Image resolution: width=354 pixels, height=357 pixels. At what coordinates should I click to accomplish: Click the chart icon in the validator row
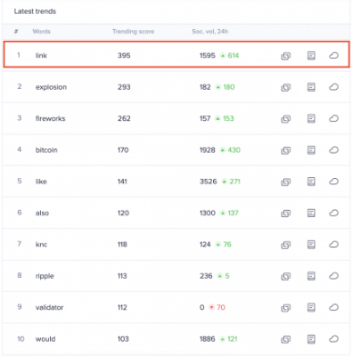click(x=286, y=308)
